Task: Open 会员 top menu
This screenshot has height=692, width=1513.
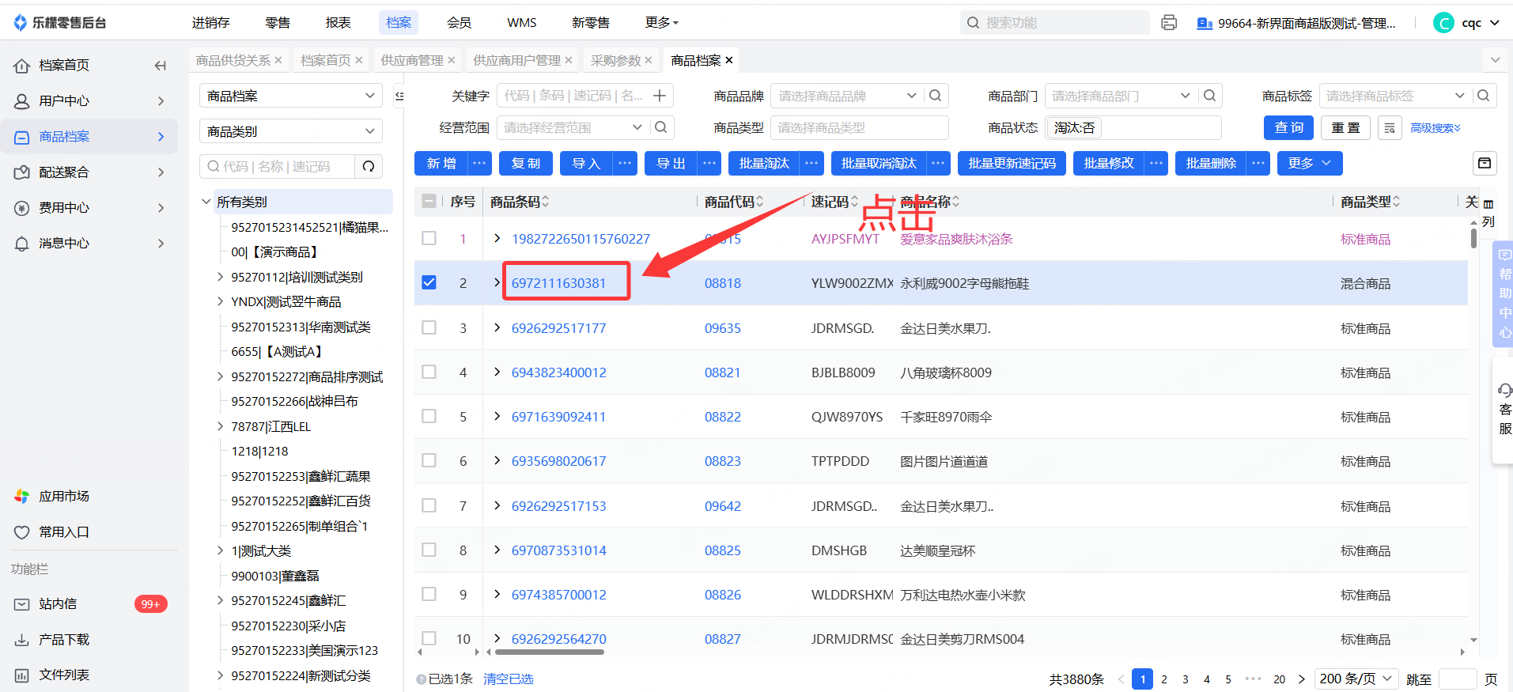Action: 460,23
